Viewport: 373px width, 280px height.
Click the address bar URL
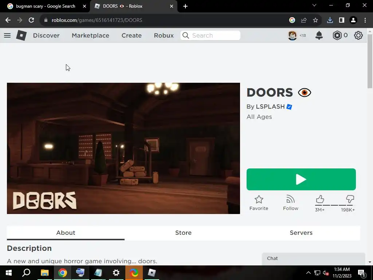coord(97,20)
